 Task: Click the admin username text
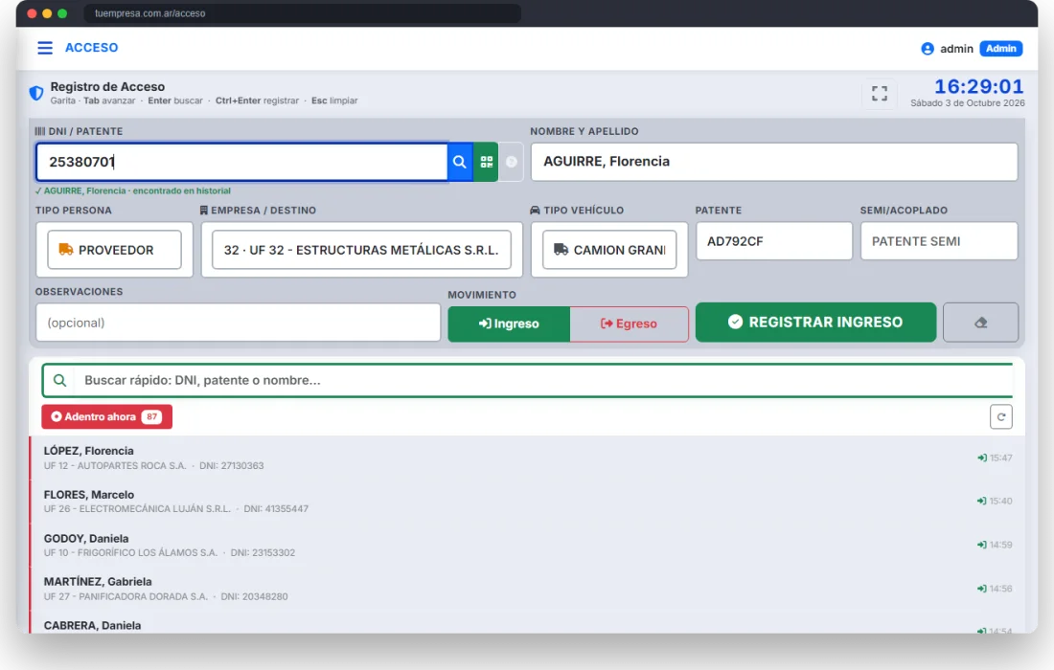pyautogui.click(x=956, y=49)
